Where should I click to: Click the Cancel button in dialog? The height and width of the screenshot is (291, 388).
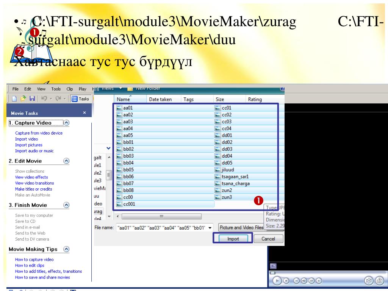(268, 239)
